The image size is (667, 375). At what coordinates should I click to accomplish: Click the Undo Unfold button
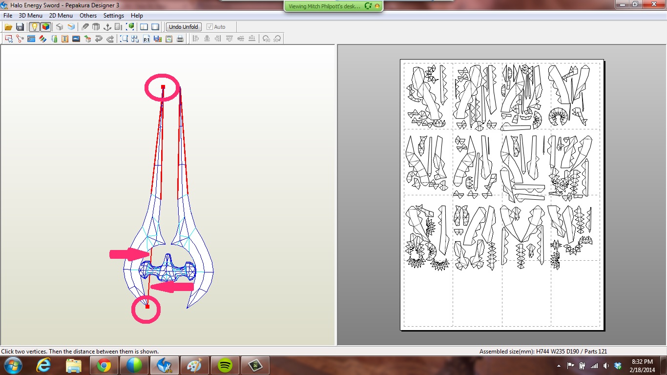click(184, 27)
